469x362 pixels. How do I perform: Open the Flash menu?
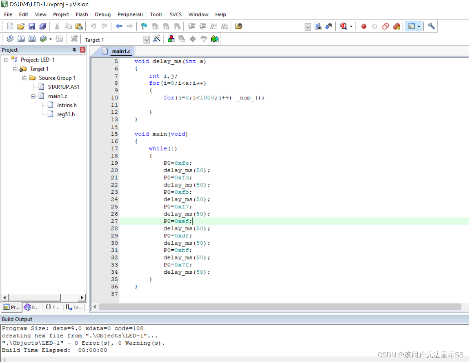(82, 15)
